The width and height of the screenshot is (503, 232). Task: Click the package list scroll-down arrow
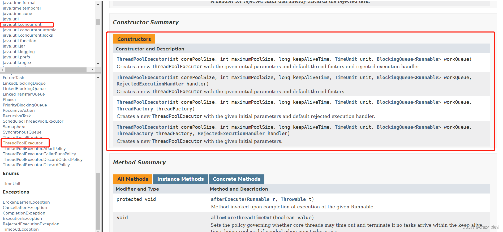point(98,64)
